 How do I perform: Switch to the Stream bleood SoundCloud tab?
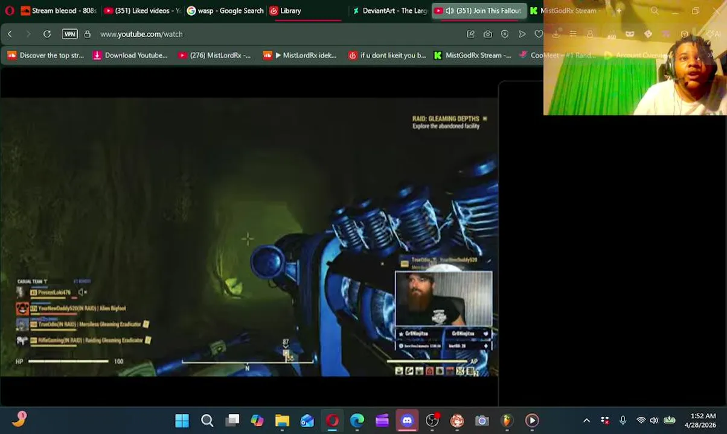pyautogui.click(x=58, y=10)
